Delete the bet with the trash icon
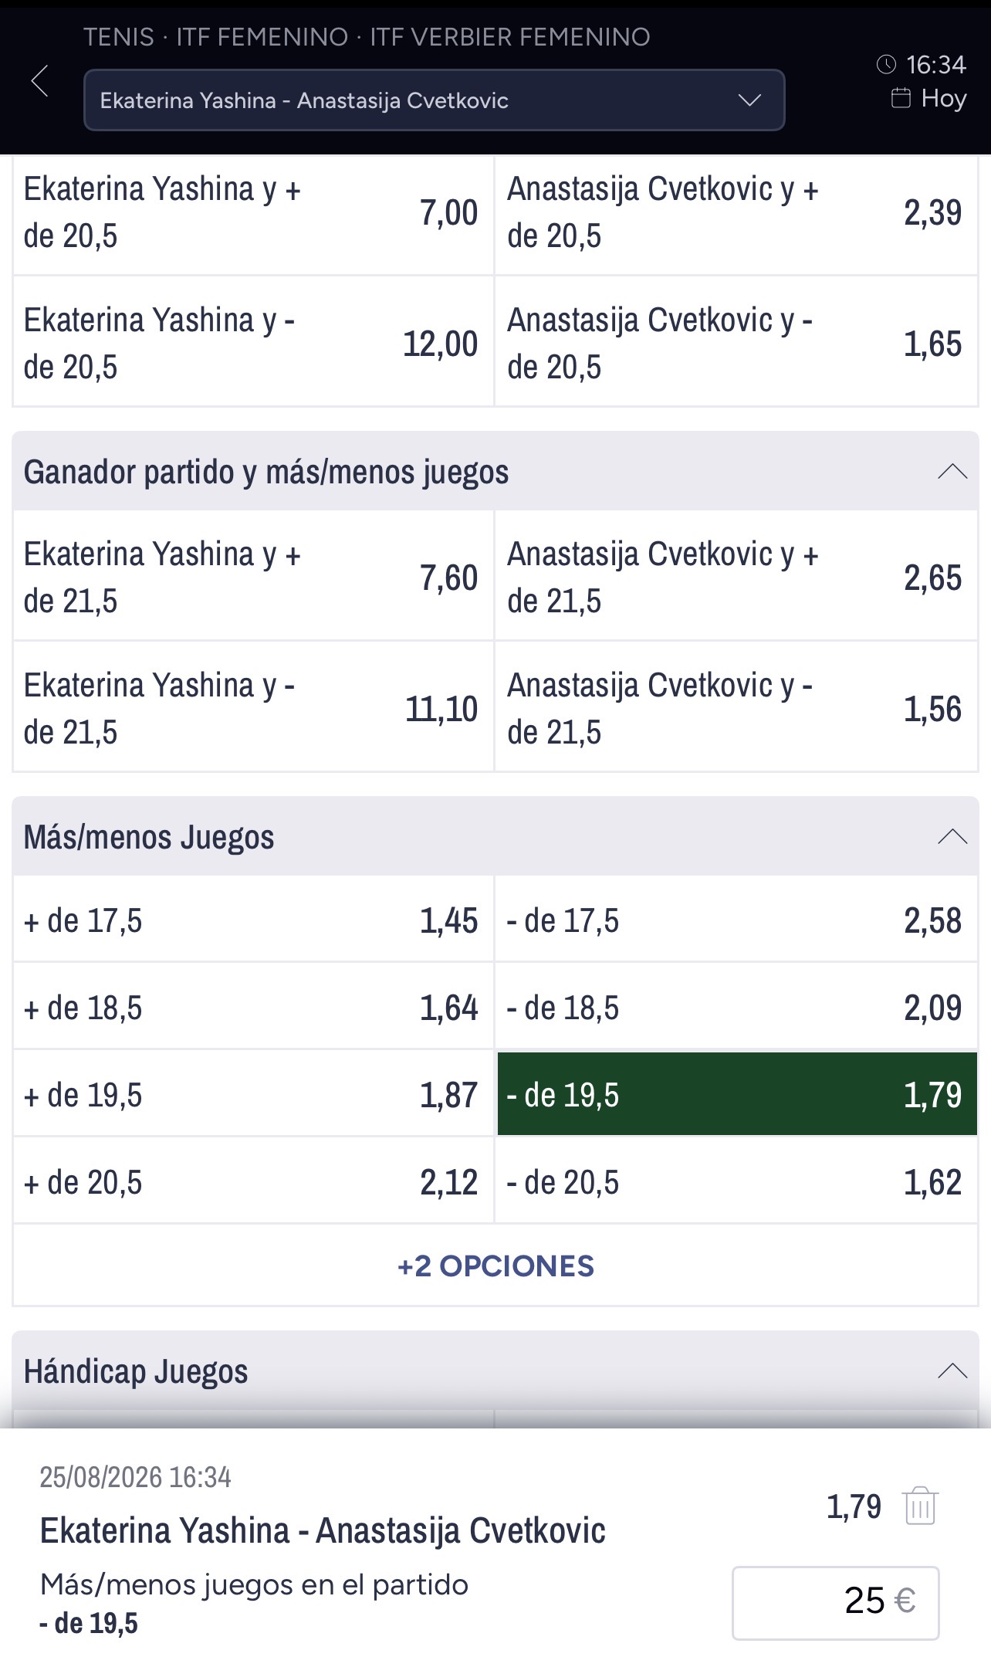The width and height of the screenshot is (991, 1657). tap(920, 1506)
